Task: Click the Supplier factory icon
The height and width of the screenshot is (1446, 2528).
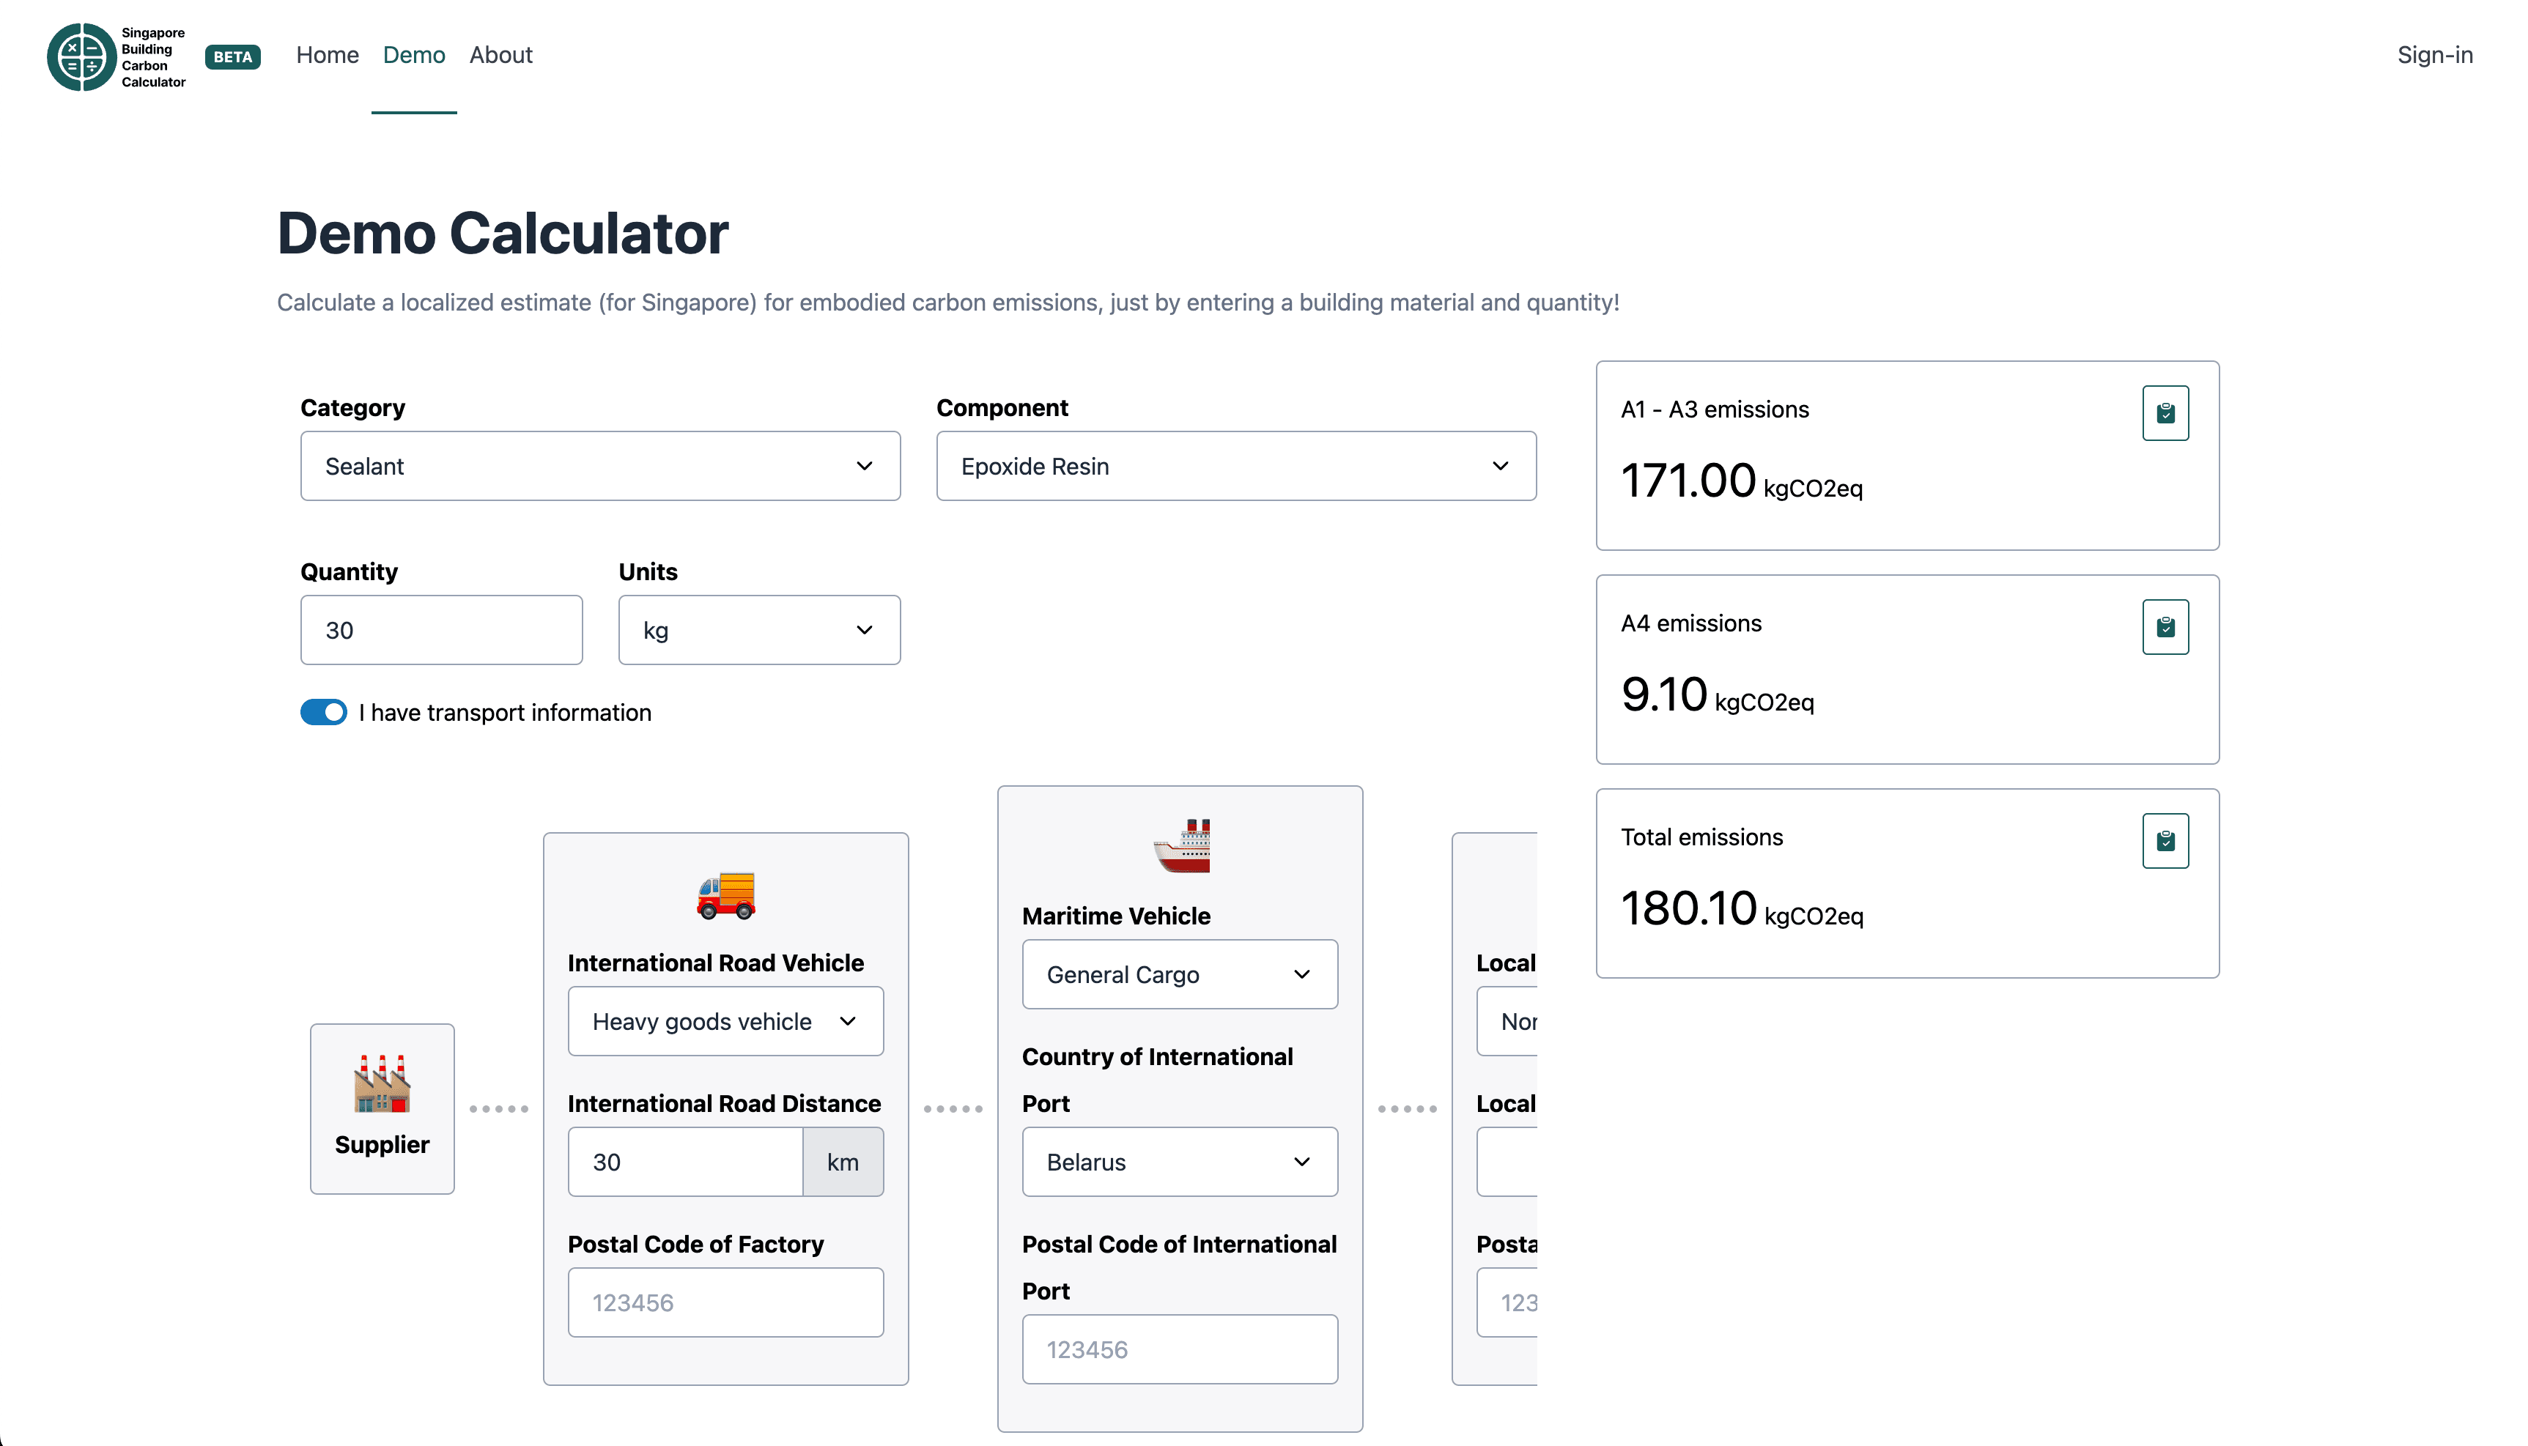Action: tap(382, 1083)
